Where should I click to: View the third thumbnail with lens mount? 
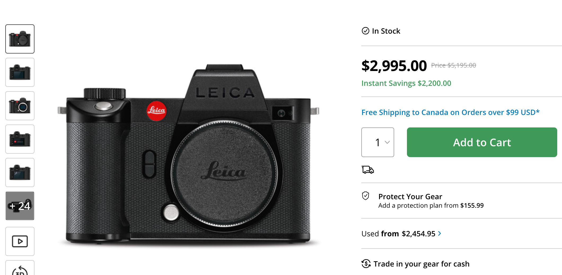[20, 106]
